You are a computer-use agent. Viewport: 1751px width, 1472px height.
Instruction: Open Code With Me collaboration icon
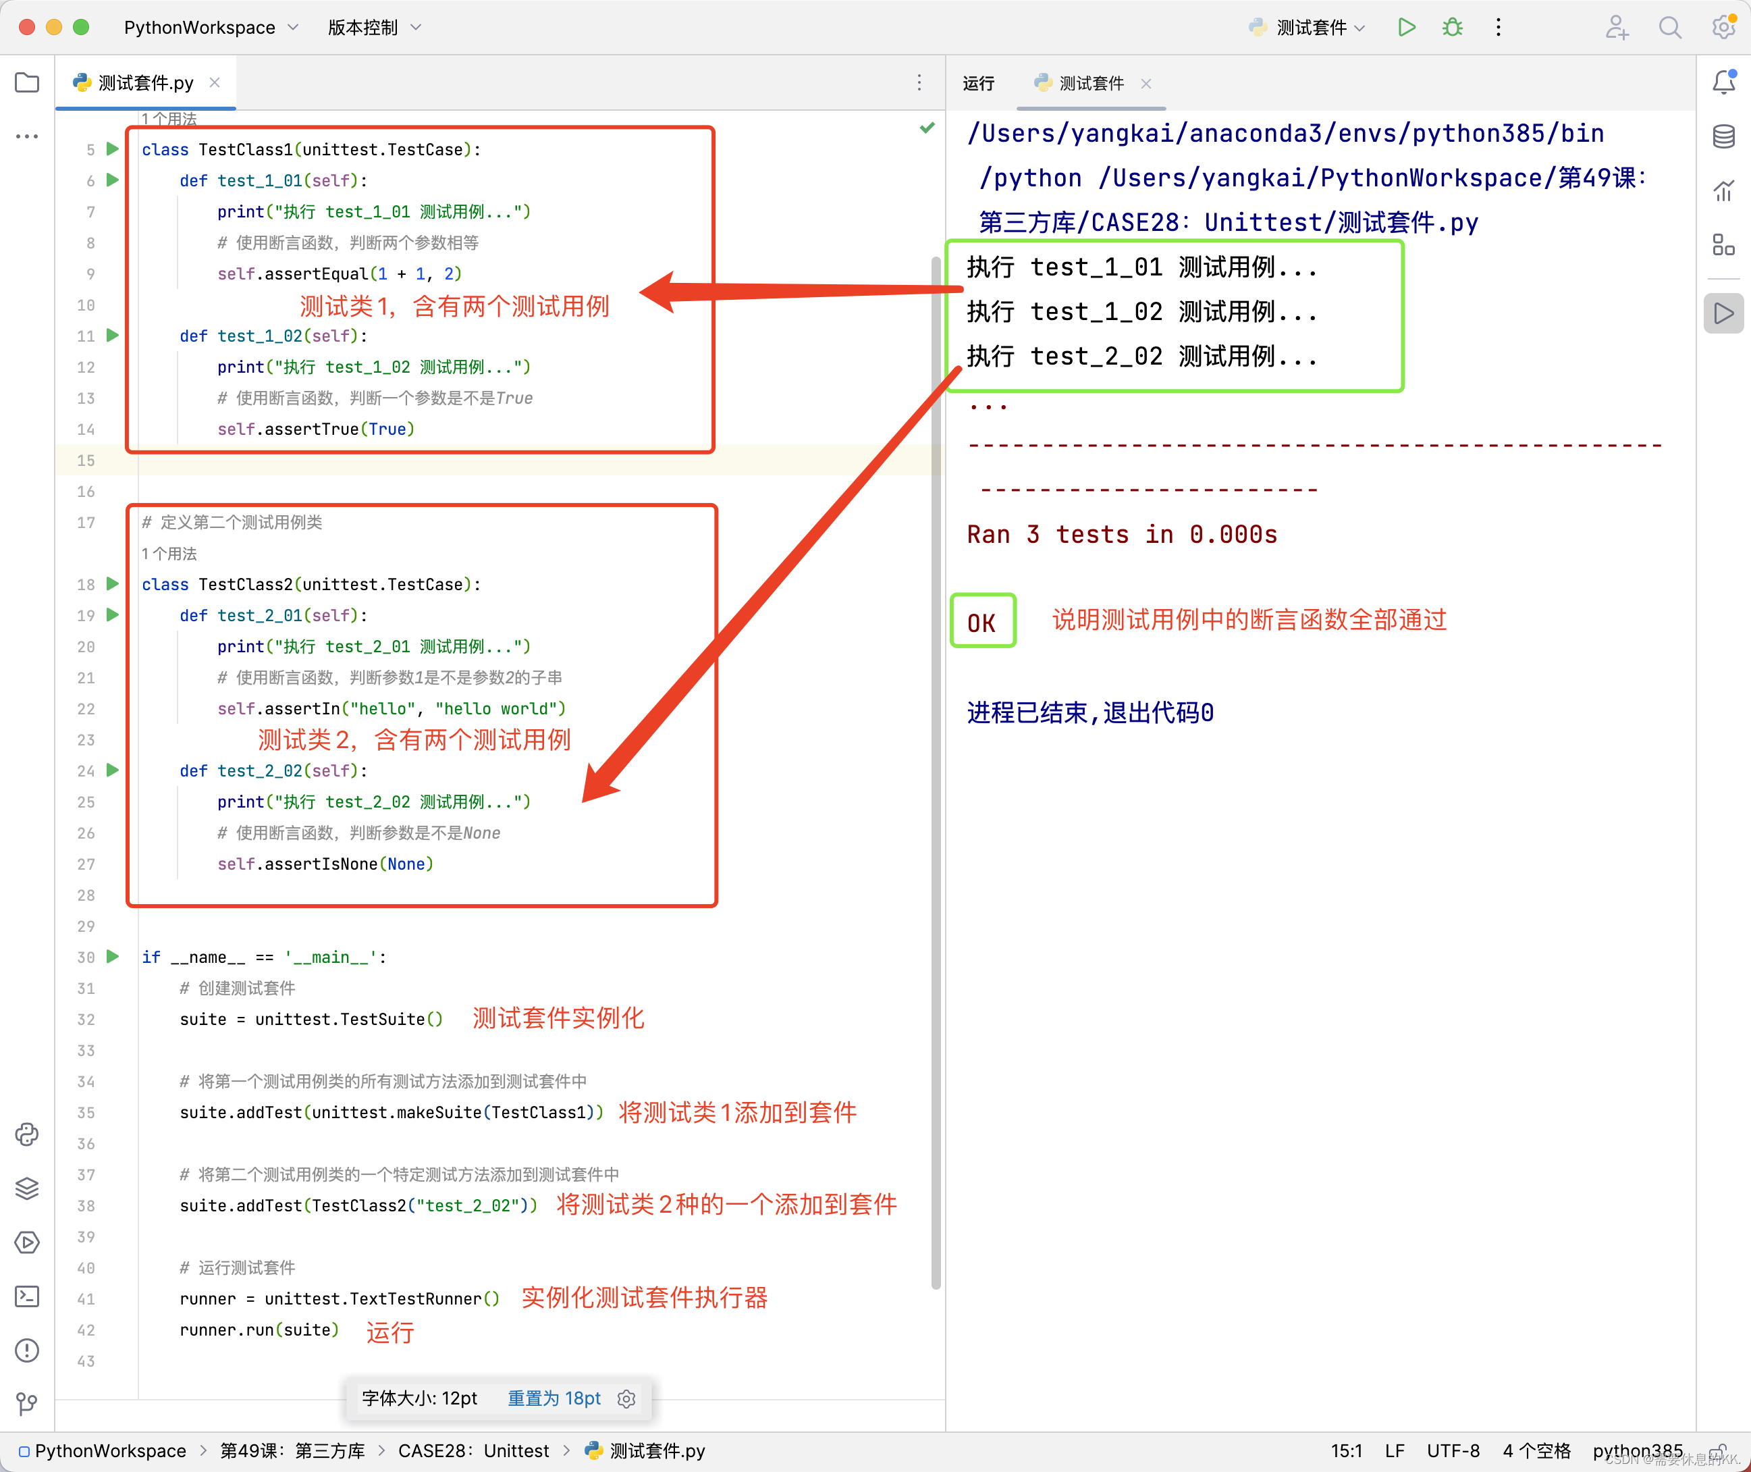click(1617, 28)
